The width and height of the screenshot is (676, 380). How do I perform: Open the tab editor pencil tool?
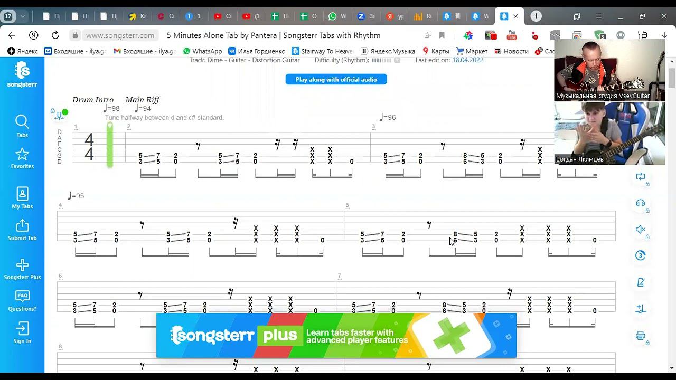(641, 282)
